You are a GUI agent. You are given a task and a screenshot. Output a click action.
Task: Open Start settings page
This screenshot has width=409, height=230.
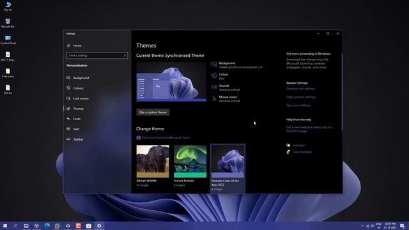[x=73, y=129]
